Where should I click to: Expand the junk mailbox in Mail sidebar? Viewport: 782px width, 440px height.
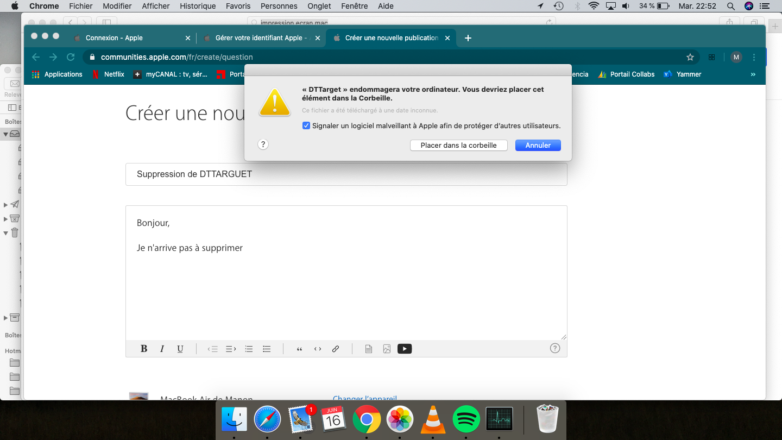tap(5, 219)
